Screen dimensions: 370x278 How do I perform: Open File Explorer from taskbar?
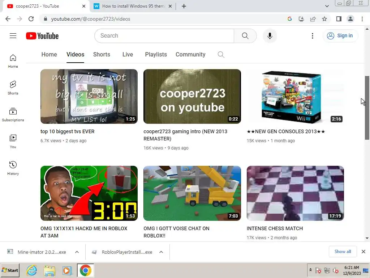tap(50, 270)
